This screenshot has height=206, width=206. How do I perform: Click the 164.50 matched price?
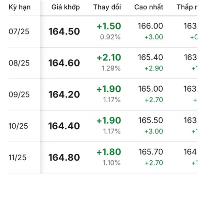(x=64, y=32)
